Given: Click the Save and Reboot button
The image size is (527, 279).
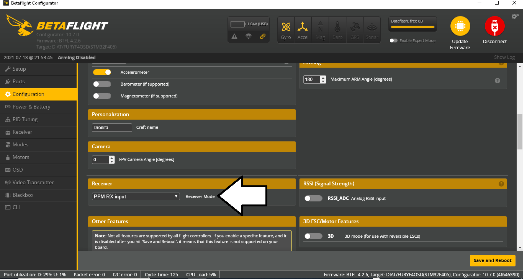Looking at the screenshot, I should [x=493, y=260].
